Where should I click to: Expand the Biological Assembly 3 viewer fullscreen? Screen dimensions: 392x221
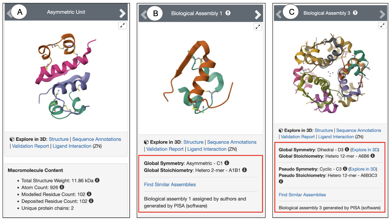pos(382,25)
